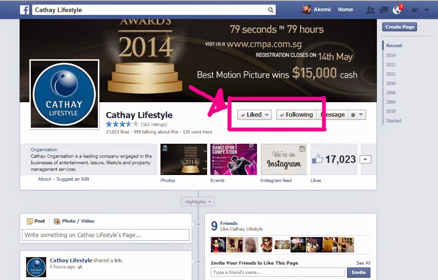This screenshot has height=280, width=438.
Task: Jump to 2010 in the timeline
Action: (391, 83)
